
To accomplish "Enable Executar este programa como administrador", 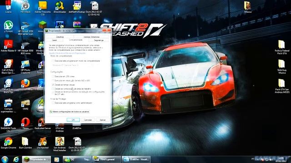I will 53,103.
